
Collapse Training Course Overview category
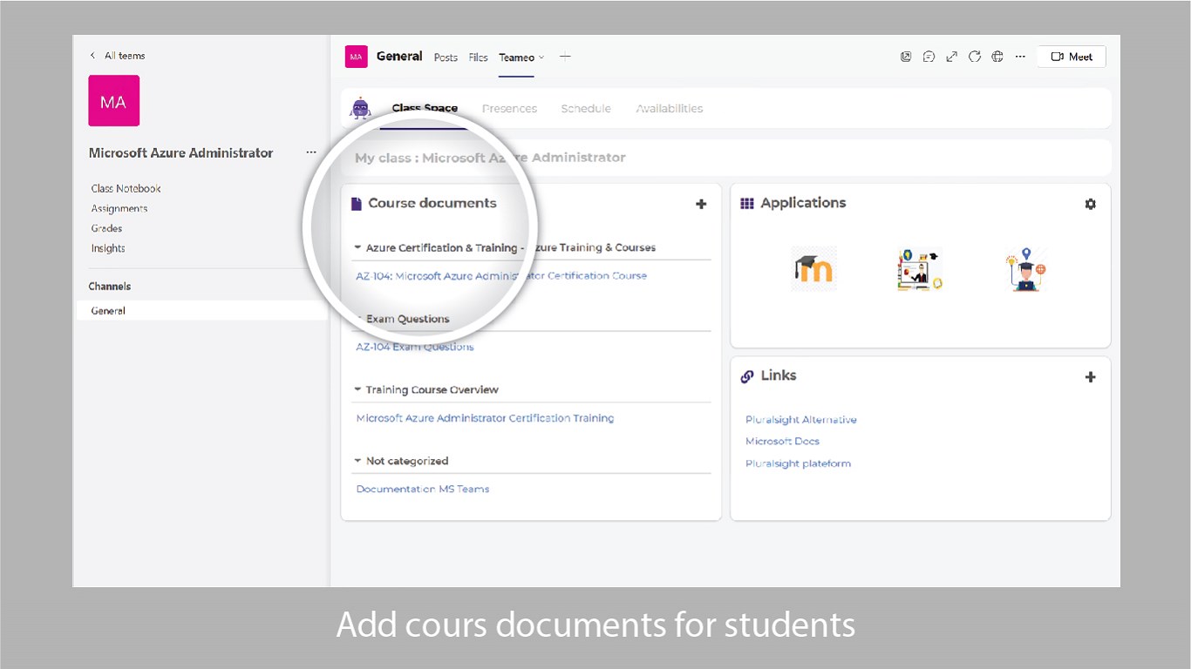pyautogui.click(x=357, y=389)
